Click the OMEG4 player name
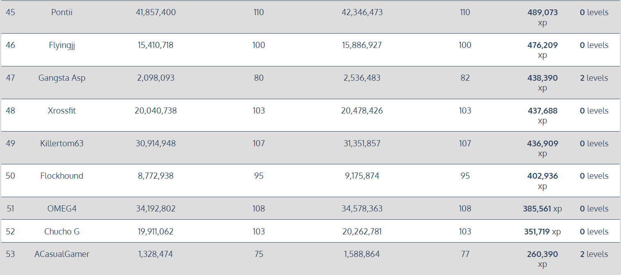 62,209
